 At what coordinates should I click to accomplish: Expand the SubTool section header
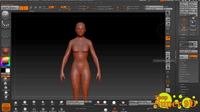point(182,37)
